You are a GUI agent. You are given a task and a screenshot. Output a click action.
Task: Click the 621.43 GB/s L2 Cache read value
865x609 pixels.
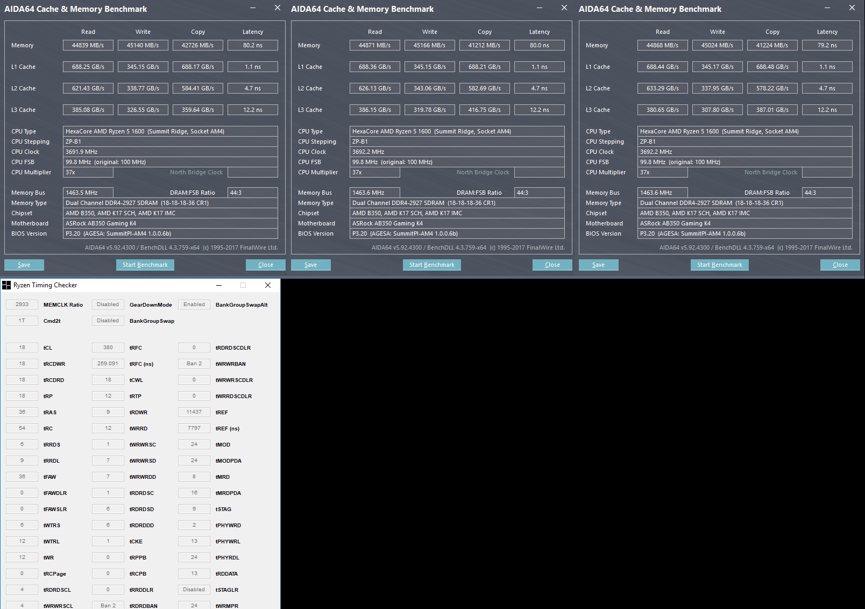[88, 88]
